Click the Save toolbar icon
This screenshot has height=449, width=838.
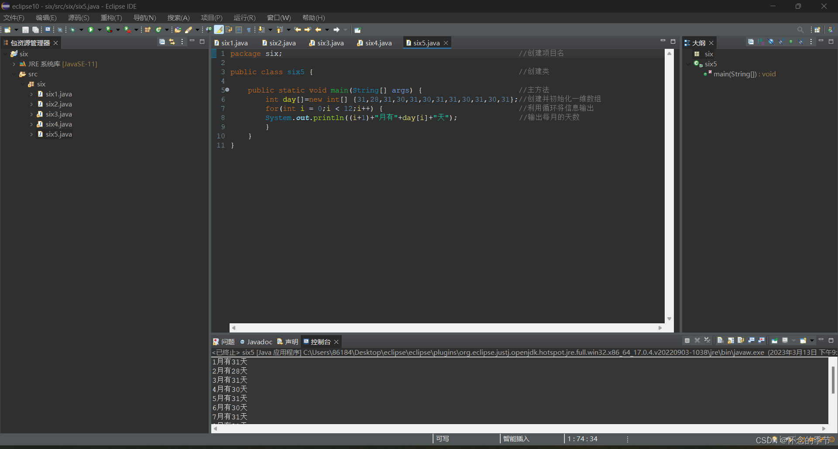pos(25,29)
